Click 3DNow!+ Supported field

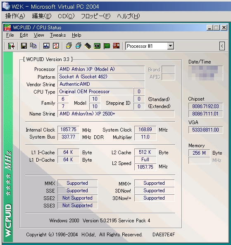[154, 198]
